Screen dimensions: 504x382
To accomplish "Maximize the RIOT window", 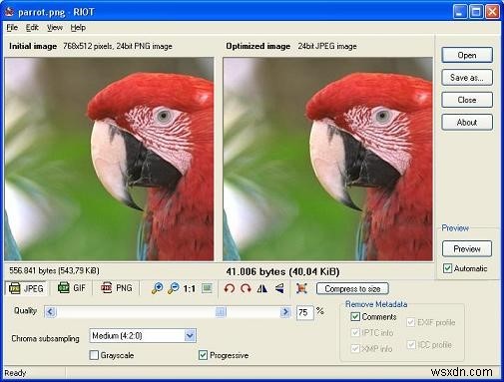I will [x=476, y=12].
